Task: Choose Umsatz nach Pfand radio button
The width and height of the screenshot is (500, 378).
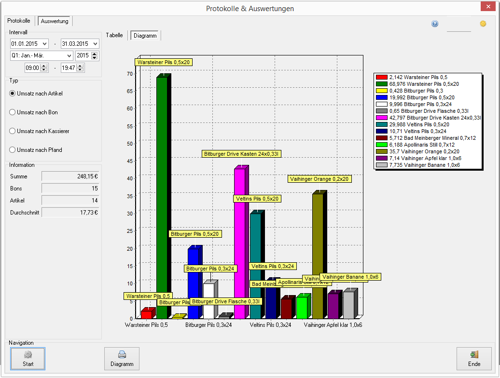Action: [x=13, y=149]
